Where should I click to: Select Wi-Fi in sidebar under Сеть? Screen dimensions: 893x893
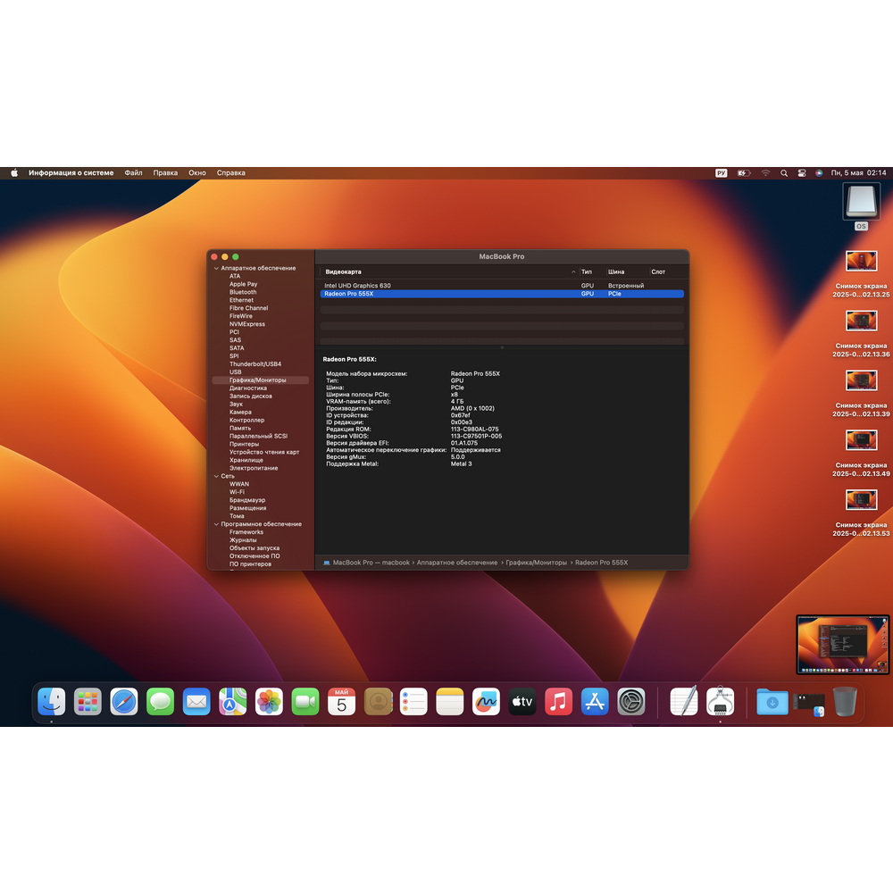point(237,492)
